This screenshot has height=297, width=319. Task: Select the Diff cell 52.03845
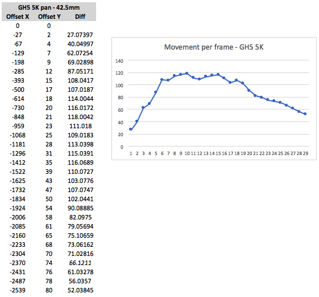pos(80,290)
